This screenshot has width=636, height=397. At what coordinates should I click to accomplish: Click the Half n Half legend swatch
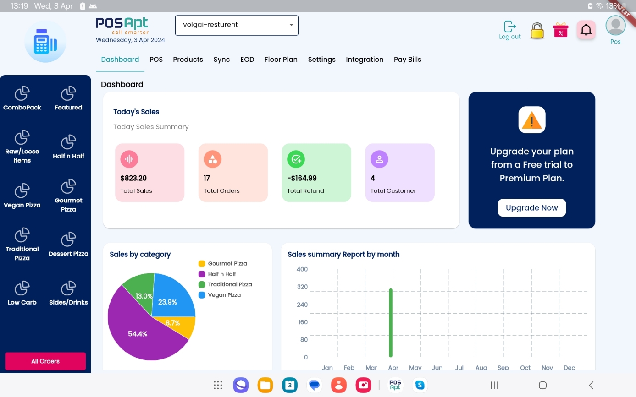click(202, 274)
